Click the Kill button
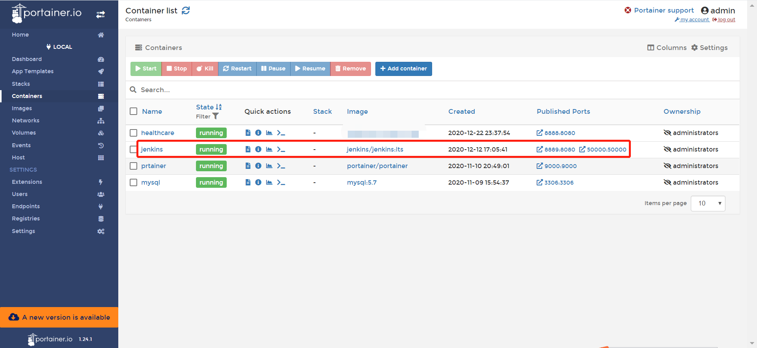This screenshot has width=757, height=348. click(x=205, y=68)
